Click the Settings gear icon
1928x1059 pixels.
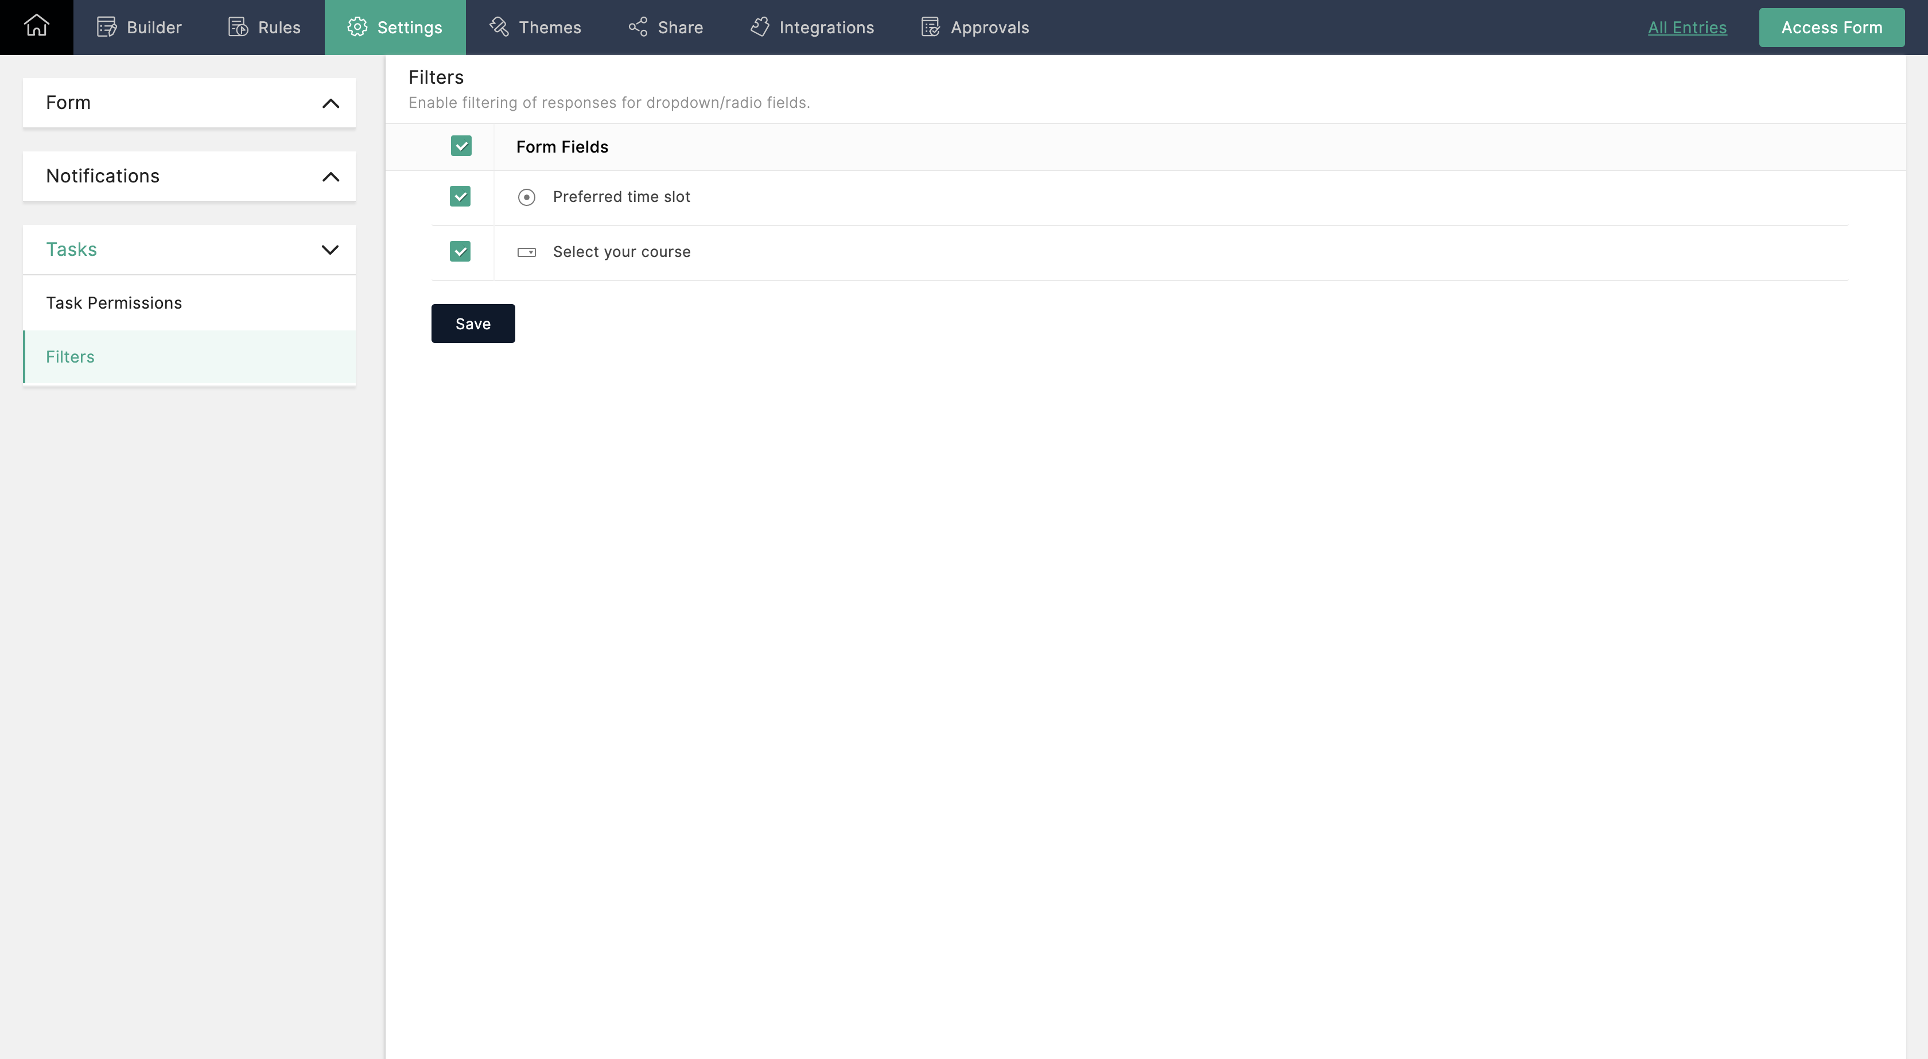357,27
